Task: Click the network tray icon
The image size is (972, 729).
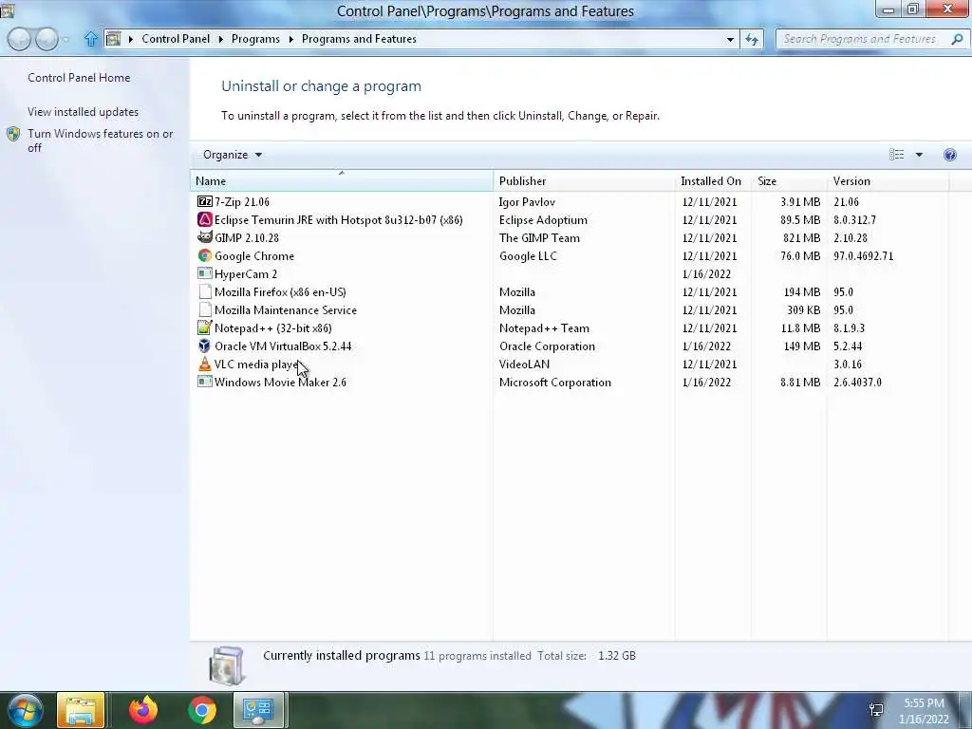Action: (876, 710)
